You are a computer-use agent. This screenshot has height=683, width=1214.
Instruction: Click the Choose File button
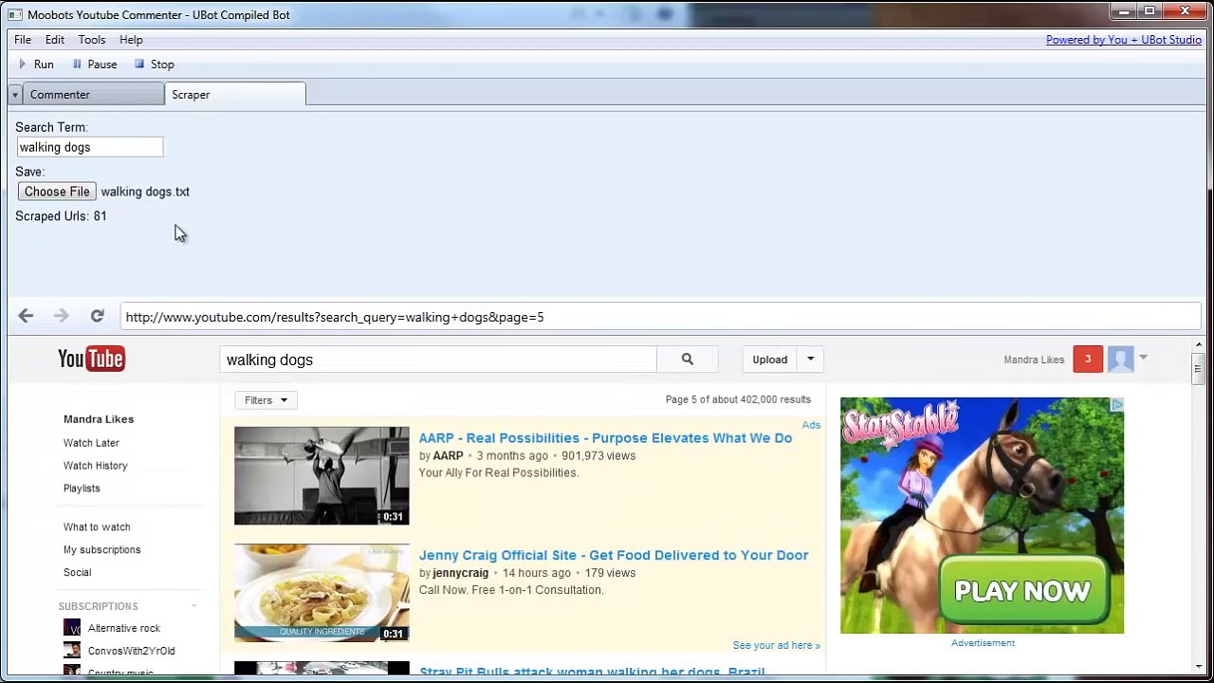tap(57, 192)
